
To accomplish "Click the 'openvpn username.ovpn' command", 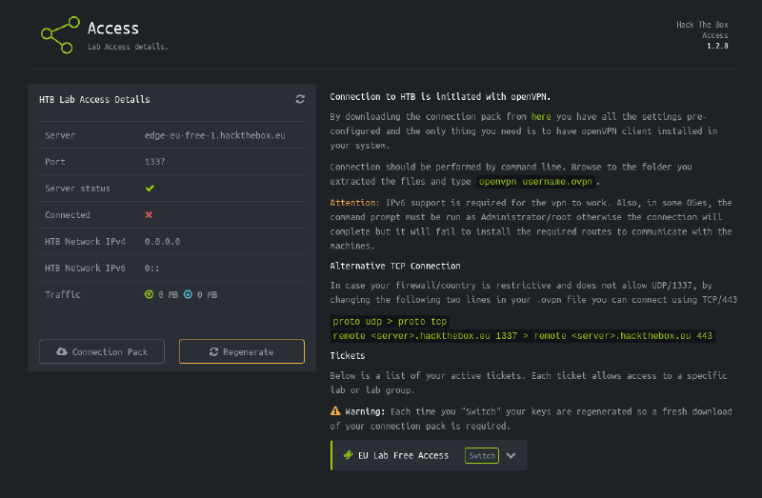I will click(535, 182).
